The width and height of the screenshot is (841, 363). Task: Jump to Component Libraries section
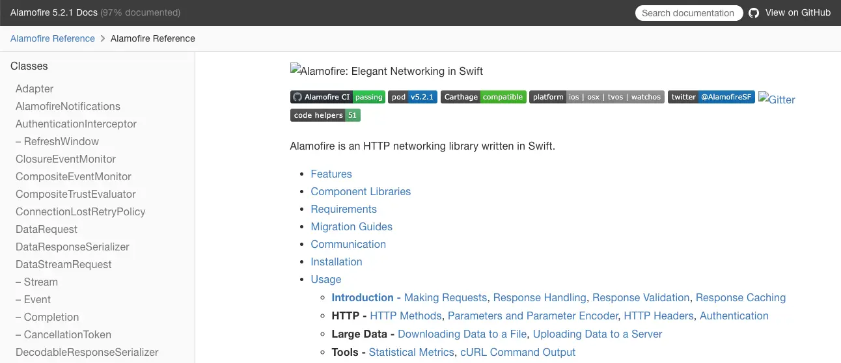[x=361, y=191]
